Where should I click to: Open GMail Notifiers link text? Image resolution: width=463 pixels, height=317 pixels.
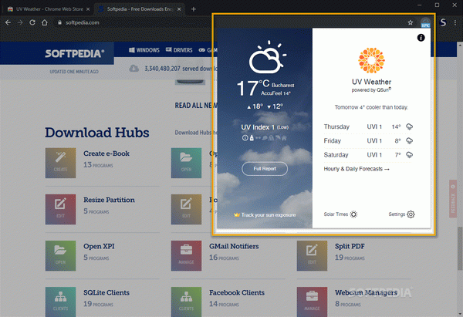[x=234, y=246]
